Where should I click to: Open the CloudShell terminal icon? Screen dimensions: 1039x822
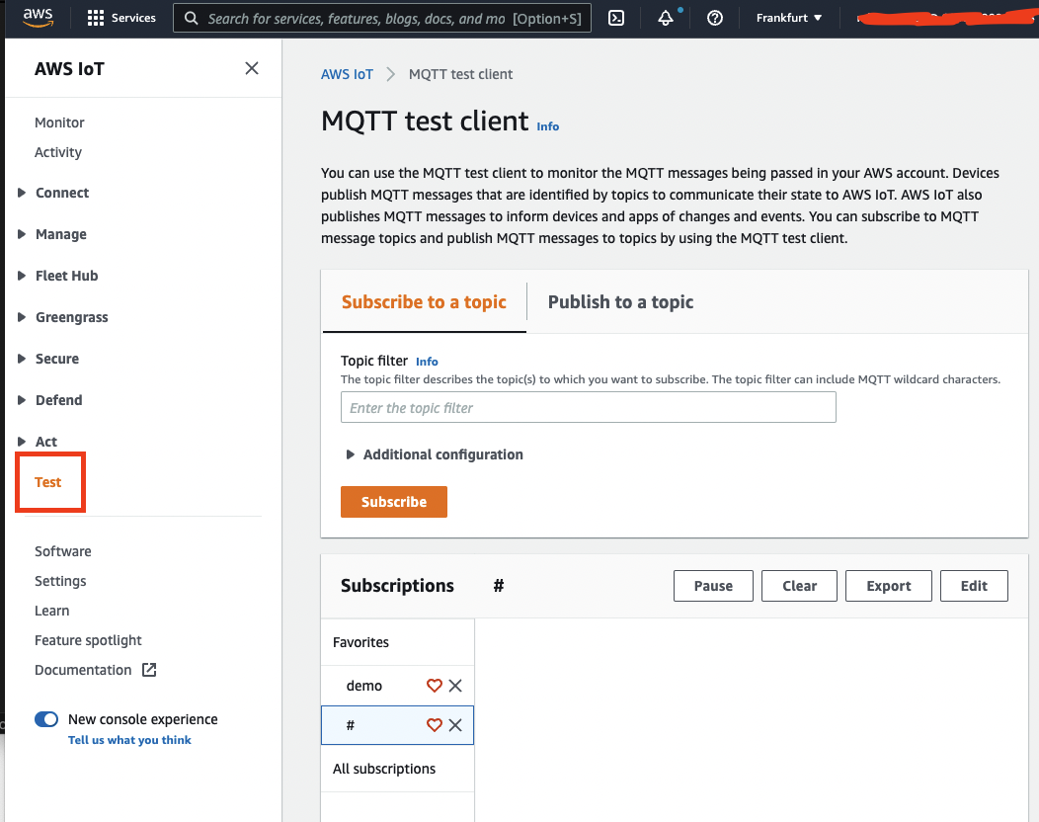tap(616, 18)
